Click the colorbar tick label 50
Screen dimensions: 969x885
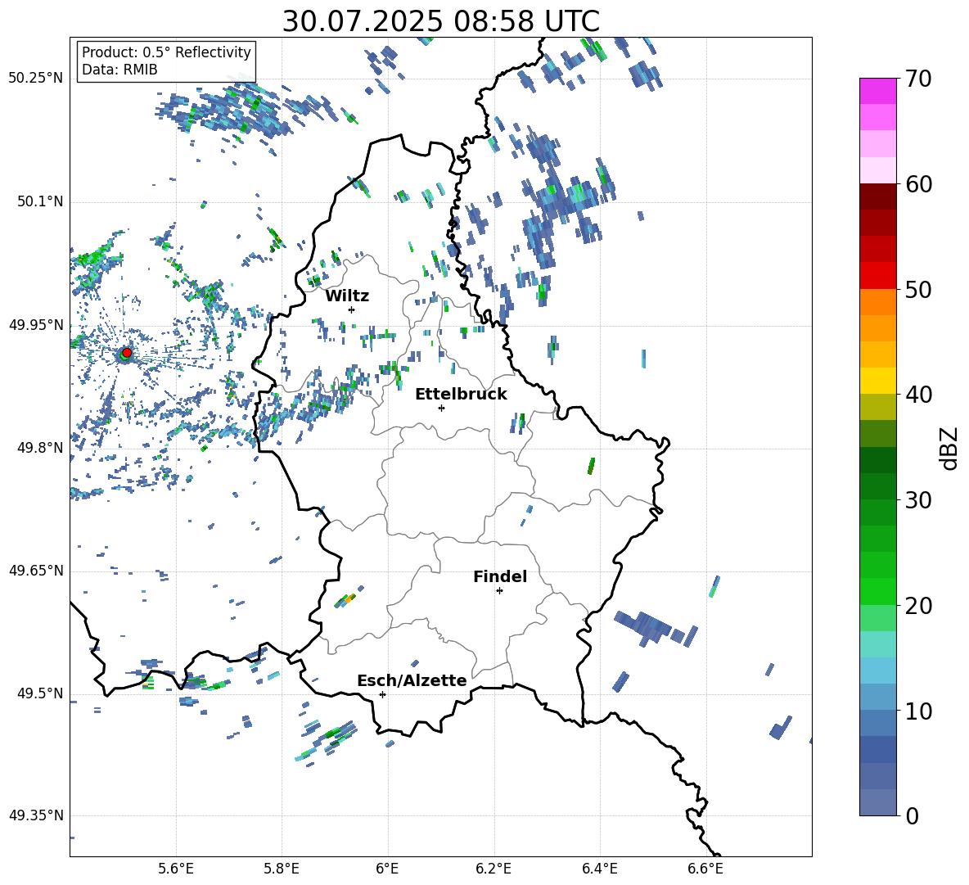[918, 290]
